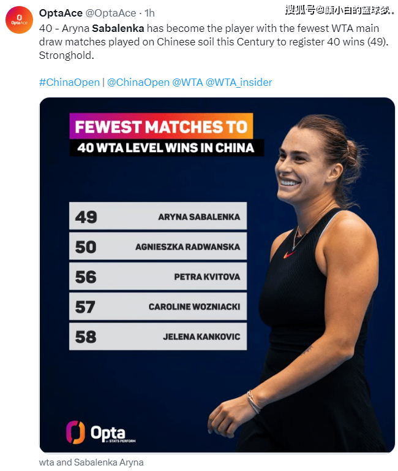Click the Fewest Matches To headline banner
The width and height of the screenshot is (398, 471).
161,126
